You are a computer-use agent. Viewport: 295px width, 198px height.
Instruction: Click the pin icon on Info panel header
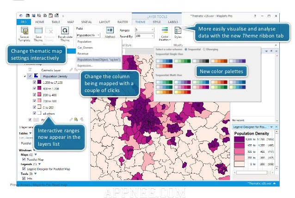point(271,51)
